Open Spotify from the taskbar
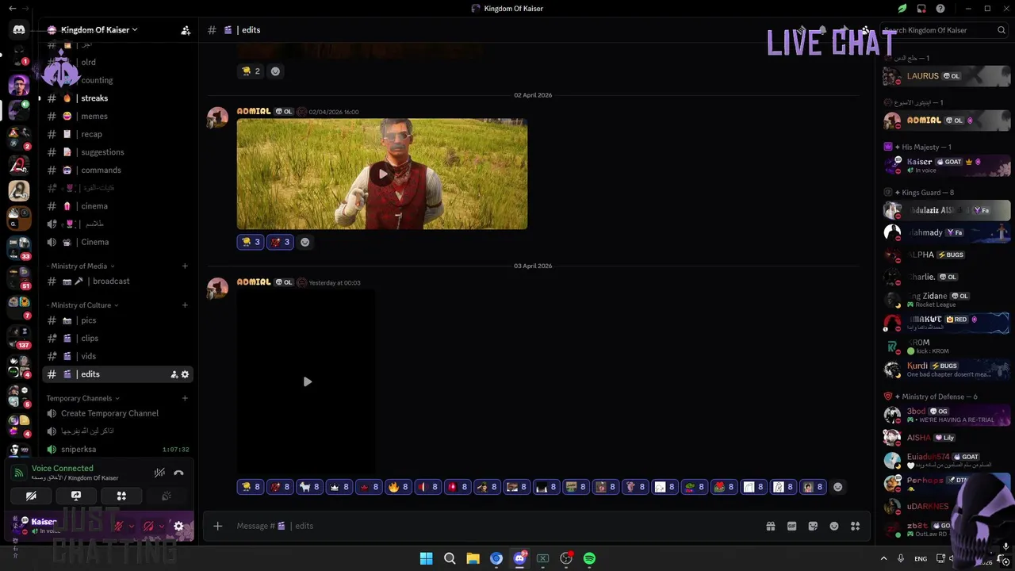Image resolution: width=1015 pixels, height=571 pixels. pyautogui.click(x=589, y=558)
